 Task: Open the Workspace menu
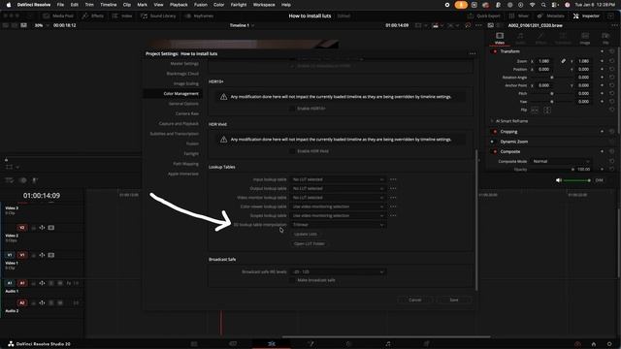tap(264, 5)
